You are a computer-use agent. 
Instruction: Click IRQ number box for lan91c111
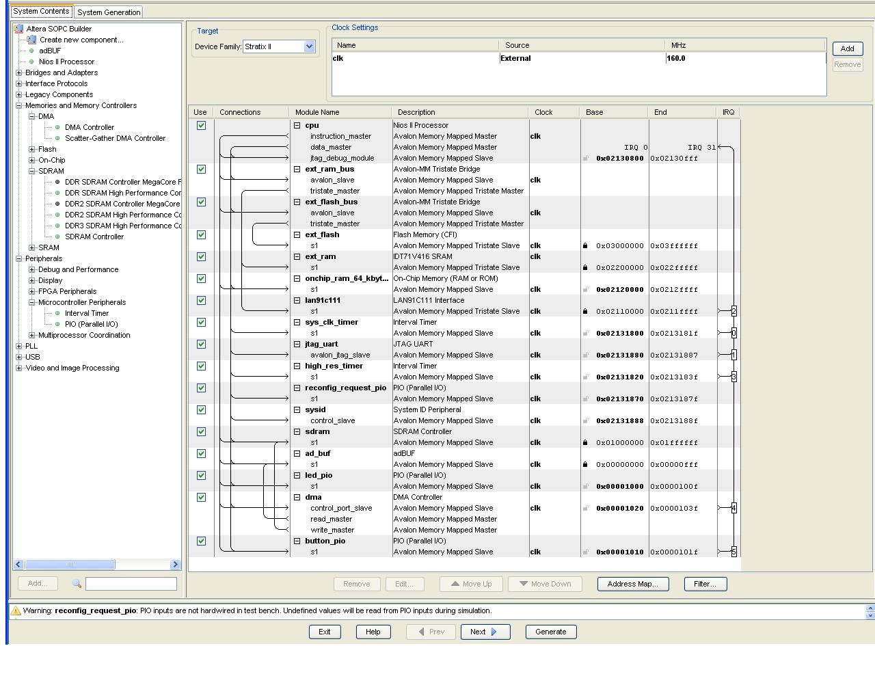pos(733,311)
